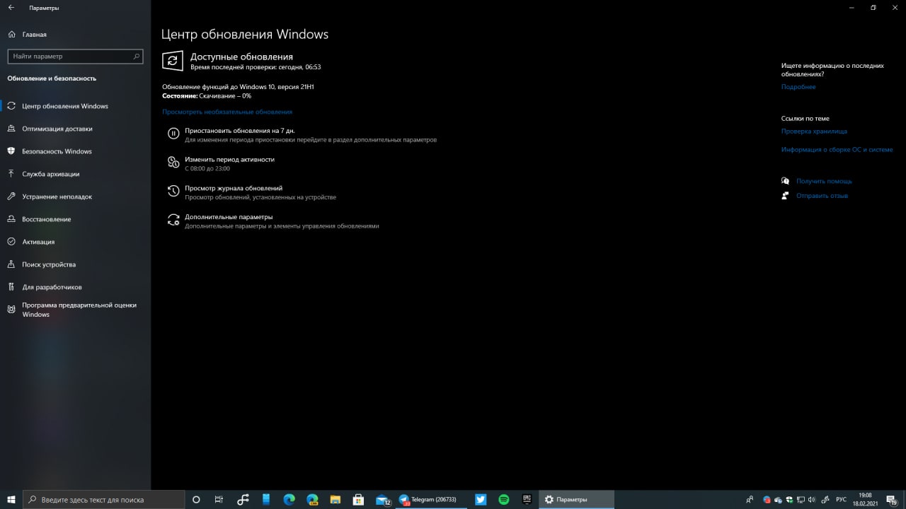Viewport: 906px width, 509px height.
Task: Open the Поиск устройства section
Action: click(48, 264)
